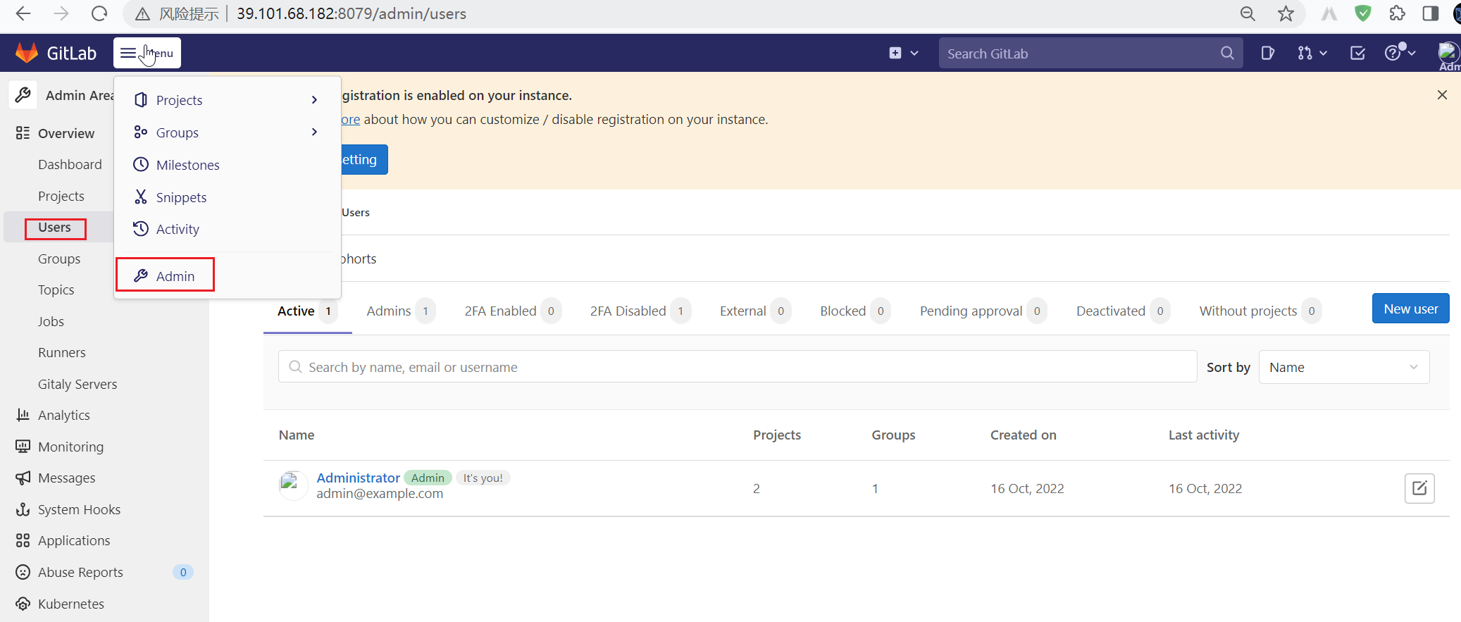Bookmark the page with star icon
This screenshot has height=622, width=1461.
1286,13
